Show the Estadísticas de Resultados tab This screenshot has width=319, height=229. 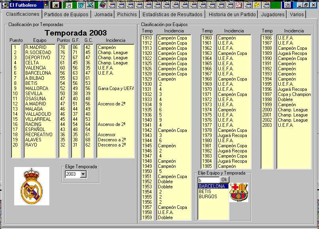tap(173, 15)
